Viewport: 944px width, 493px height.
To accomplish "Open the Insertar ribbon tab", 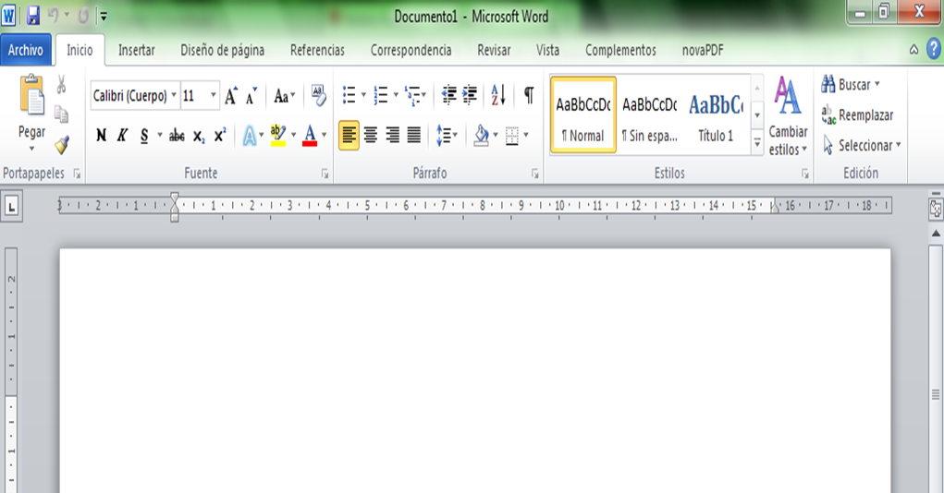I will (137, 51).
